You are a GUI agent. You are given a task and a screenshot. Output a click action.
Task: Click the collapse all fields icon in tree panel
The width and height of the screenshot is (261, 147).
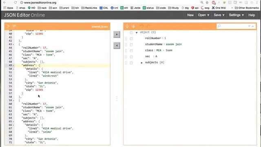click(x=133, y=26)
